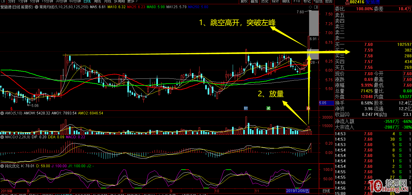412x195 pixels.
Task: Switch to 30分钟 period tab
Action: pyautogui.click(x=61, y=2)
